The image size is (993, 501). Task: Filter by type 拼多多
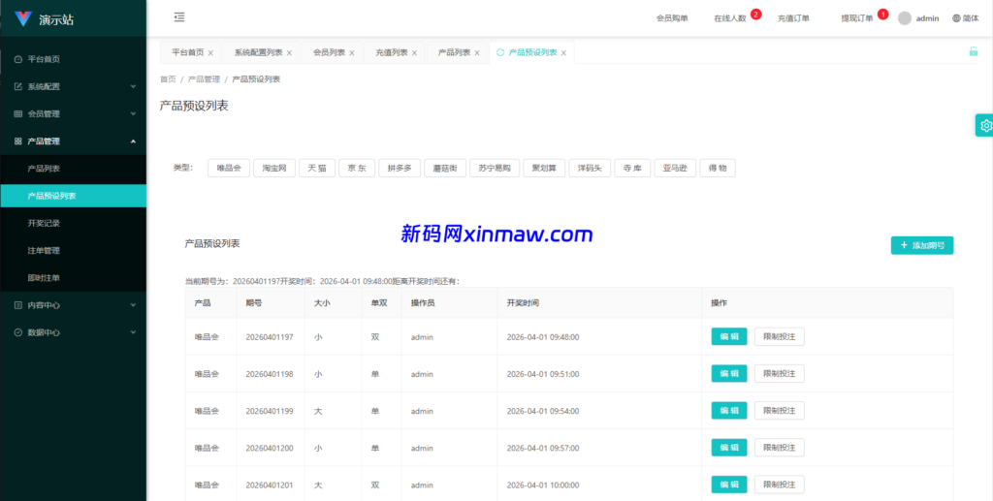point(400,169)
